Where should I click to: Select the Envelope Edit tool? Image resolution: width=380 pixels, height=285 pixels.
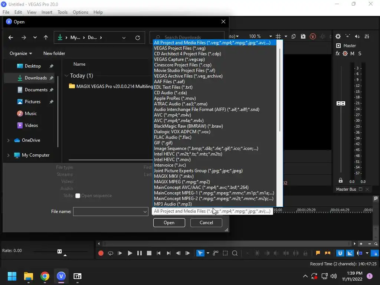216,253
